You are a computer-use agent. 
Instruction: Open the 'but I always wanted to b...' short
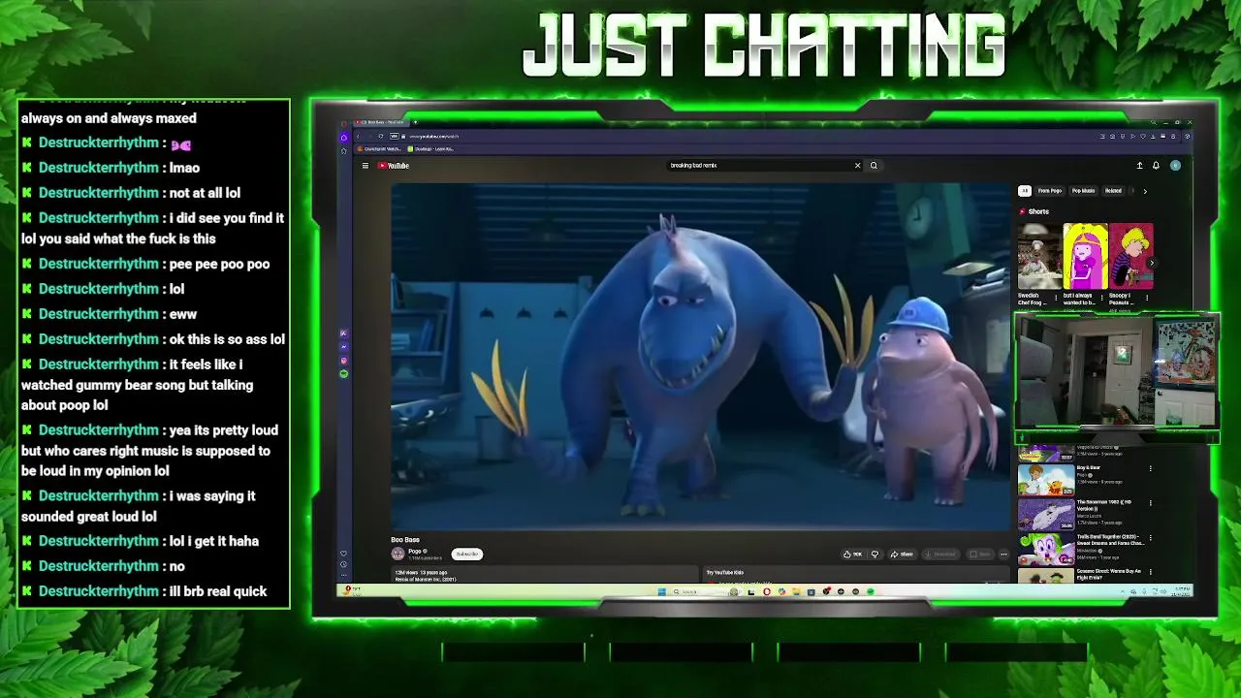click(1085, 257)
